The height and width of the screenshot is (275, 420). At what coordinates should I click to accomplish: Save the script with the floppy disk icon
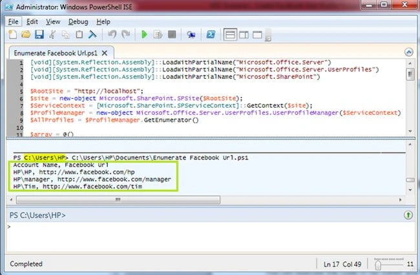39,34
